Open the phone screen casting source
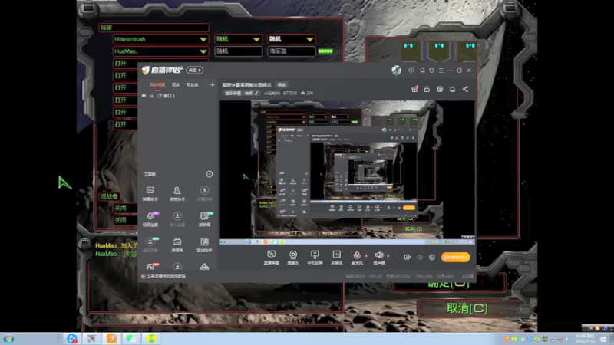Image resolution: width=614 pixels, height=345 pixels. coord(315,258)
